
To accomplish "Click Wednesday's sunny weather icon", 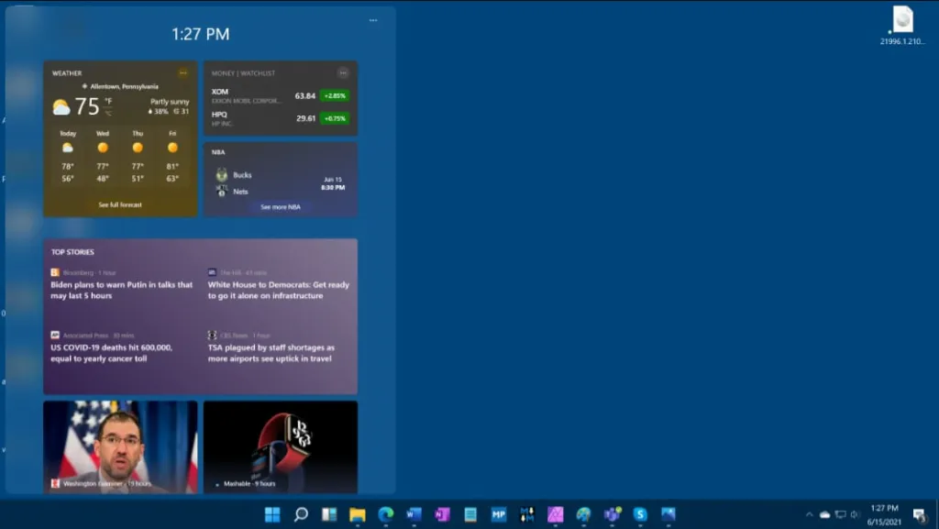I will coord(102,147).
